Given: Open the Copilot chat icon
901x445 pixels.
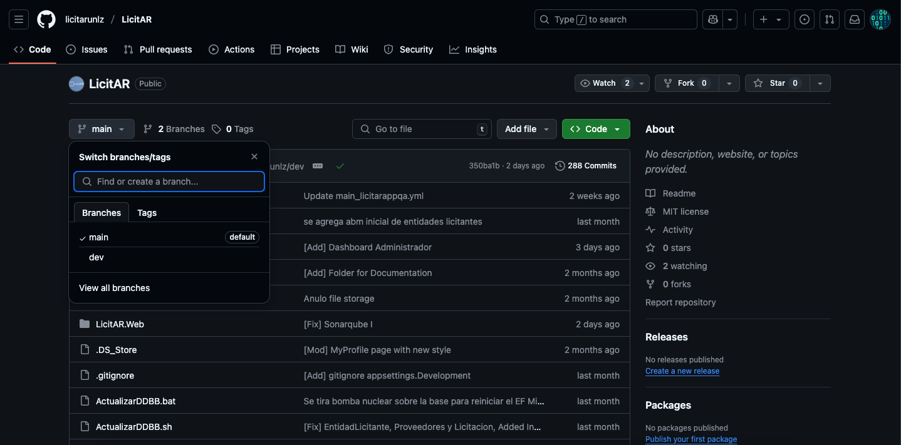Looking at the screenshot, I should 712,19.
